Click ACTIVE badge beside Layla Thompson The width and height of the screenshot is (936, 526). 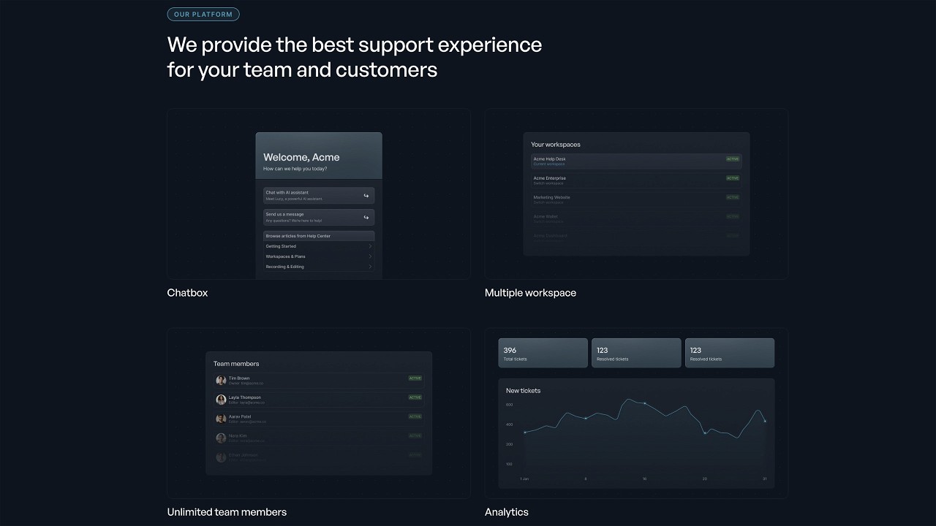click(x=415, y=397)
